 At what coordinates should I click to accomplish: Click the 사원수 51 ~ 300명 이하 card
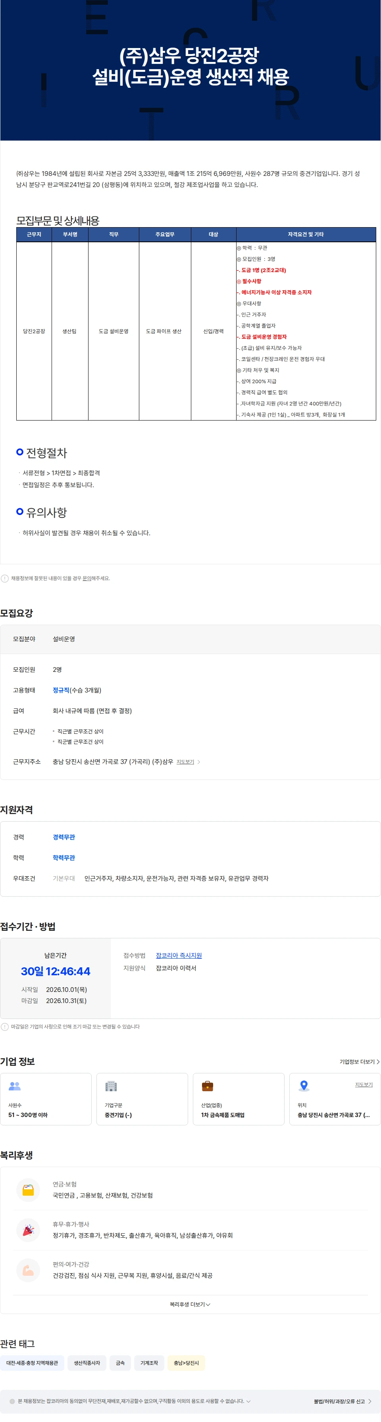(46, 1099)
